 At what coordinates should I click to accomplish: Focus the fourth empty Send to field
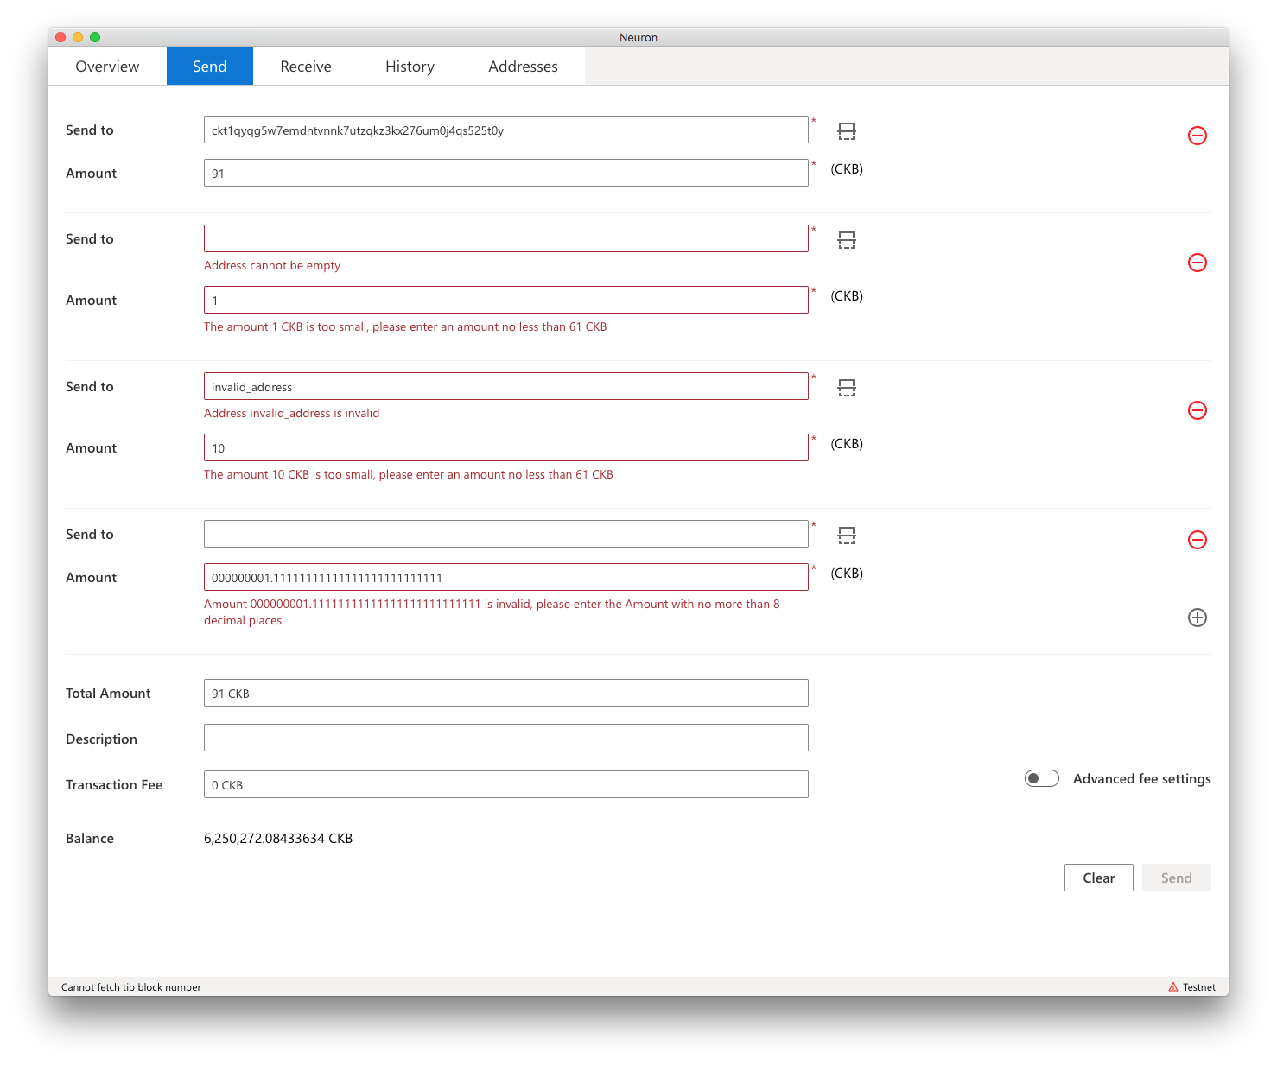pos(506,534)
